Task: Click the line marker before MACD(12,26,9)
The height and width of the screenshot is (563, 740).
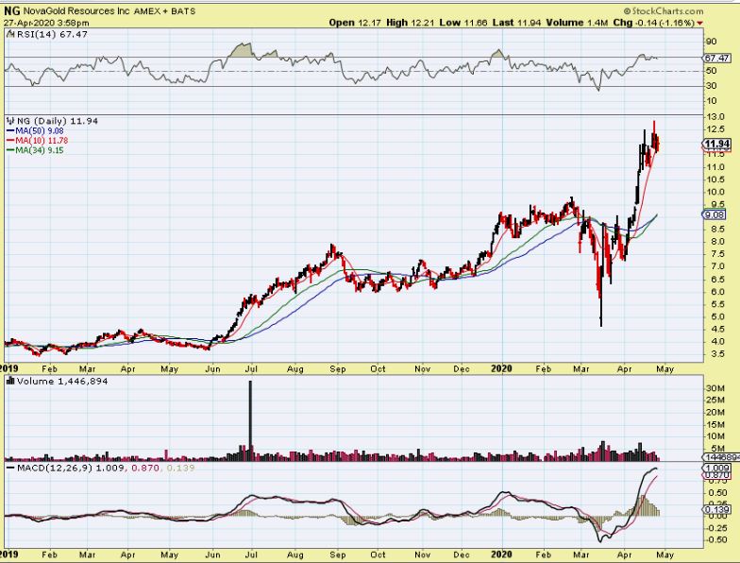Action: click(x=10, y=468)
